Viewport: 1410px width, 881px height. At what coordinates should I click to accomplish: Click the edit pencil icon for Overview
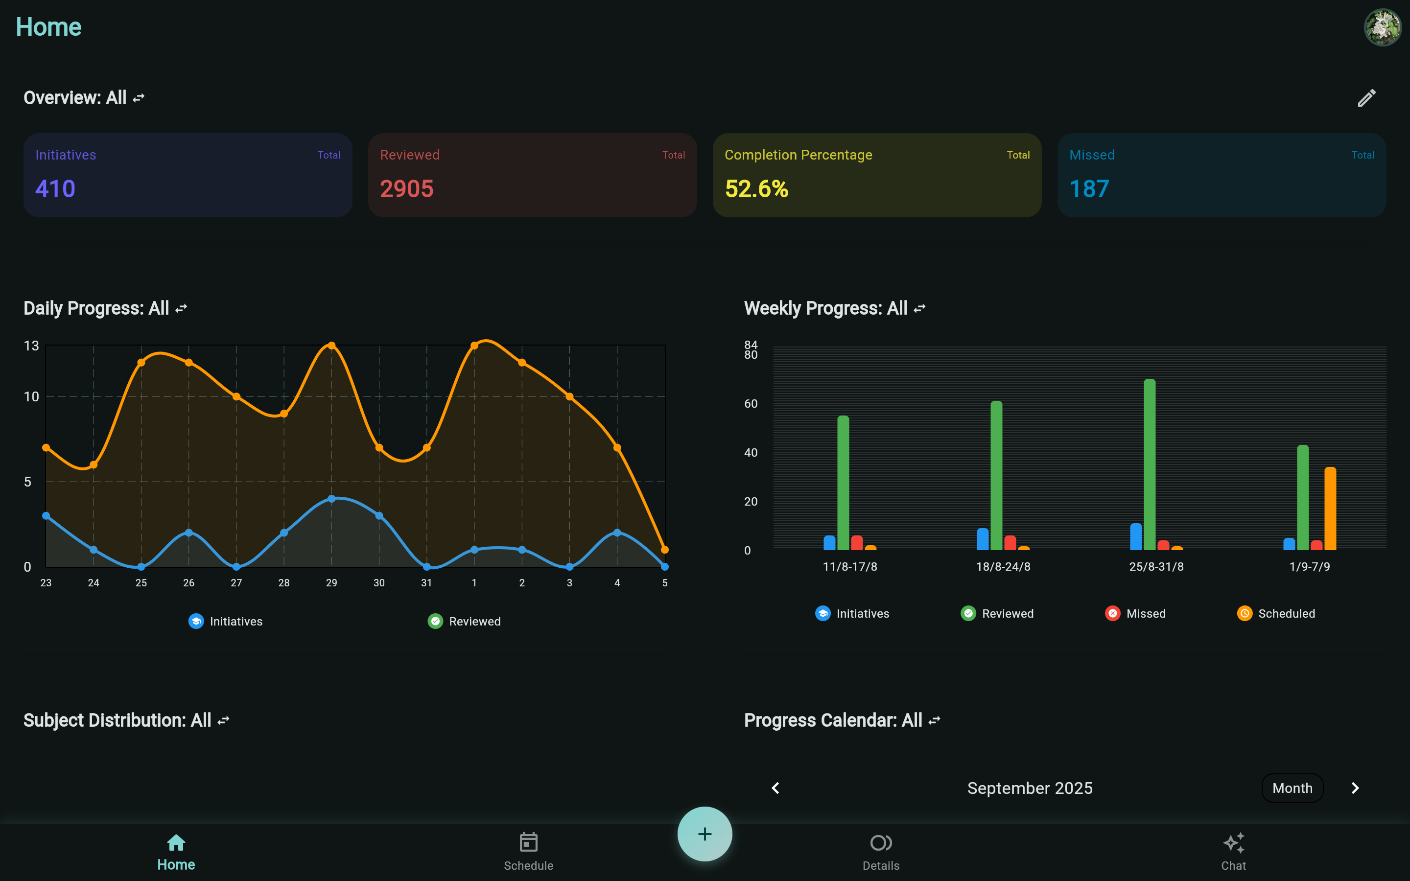tap(1366, 98)
